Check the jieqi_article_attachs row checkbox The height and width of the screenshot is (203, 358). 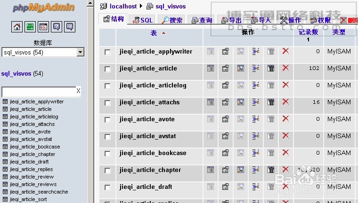coord(107,103)
